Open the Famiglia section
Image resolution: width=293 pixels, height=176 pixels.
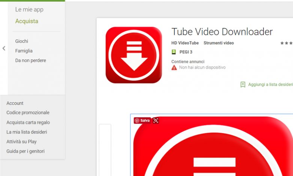[x=24, y=51]
